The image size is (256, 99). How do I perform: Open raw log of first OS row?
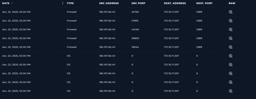(230, 56)
